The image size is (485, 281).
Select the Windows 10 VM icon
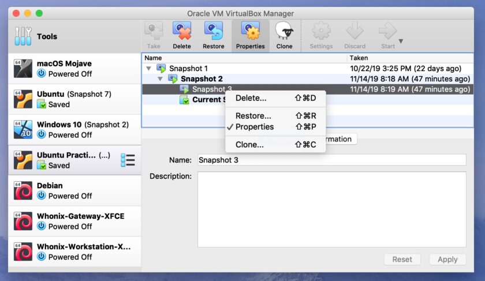click(x=23, y=129)
